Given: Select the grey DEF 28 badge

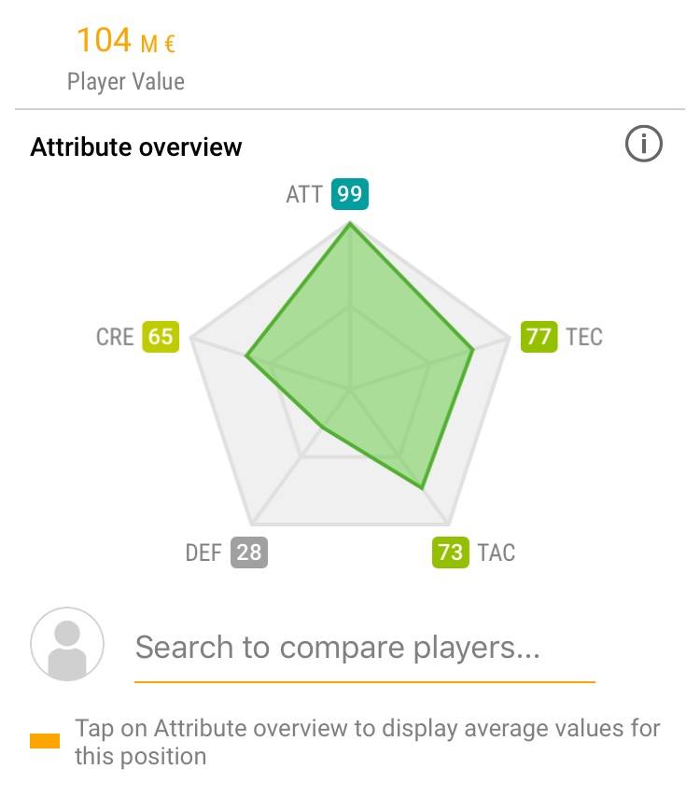Looking at the screenshot, I should tap(249, 552).
